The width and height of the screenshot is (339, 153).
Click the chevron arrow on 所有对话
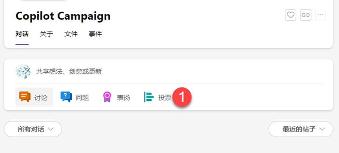pos(51,129)
